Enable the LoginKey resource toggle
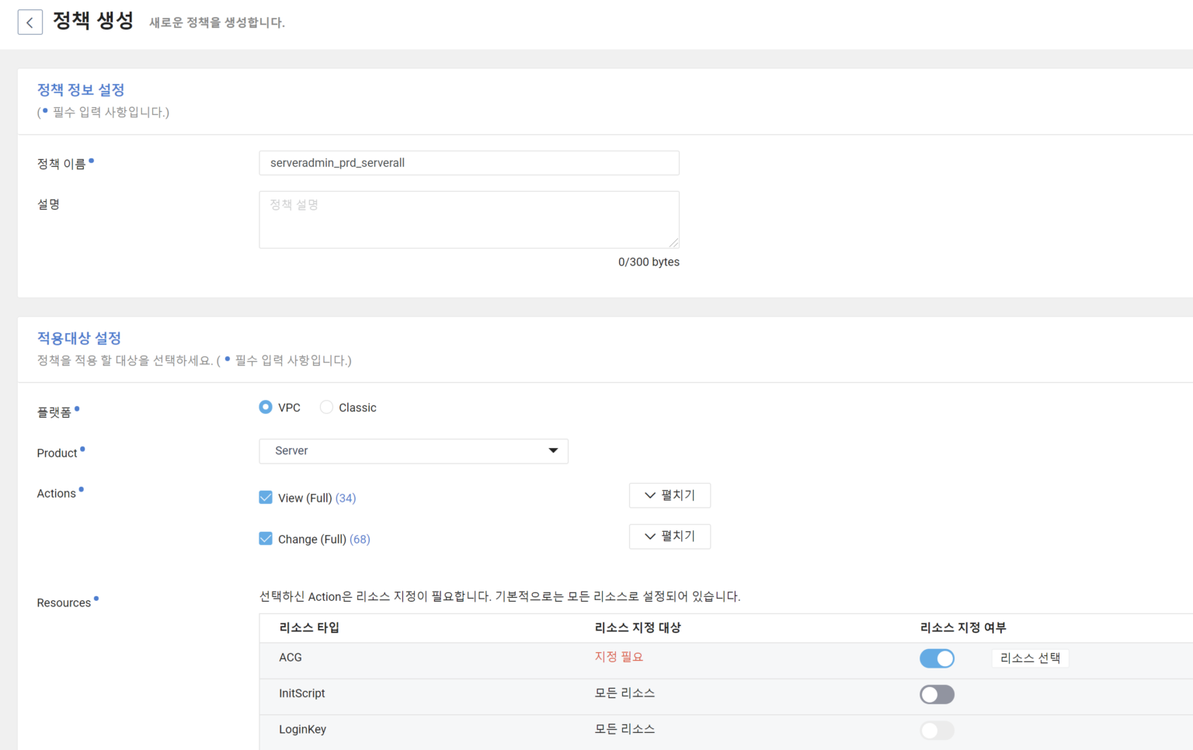1193x750 pixels. pyautogui.click(x=937, y=730)
